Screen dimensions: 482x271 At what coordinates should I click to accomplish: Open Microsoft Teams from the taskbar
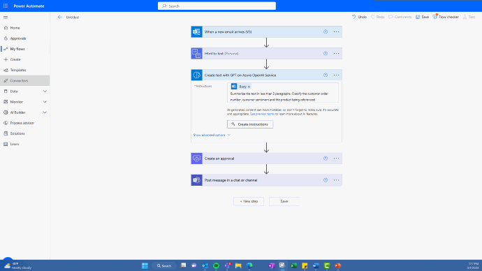(228, 265)
